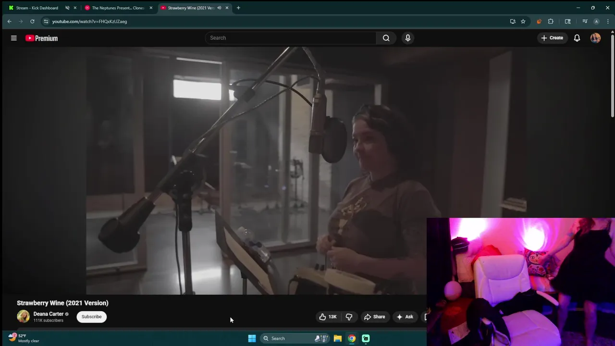
Task: Reload the page with the refresh icon
Action: 32,21
